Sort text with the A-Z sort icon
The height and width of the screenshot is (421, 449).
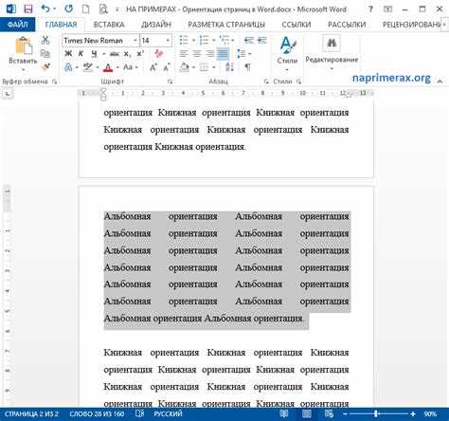coord(229,67)
